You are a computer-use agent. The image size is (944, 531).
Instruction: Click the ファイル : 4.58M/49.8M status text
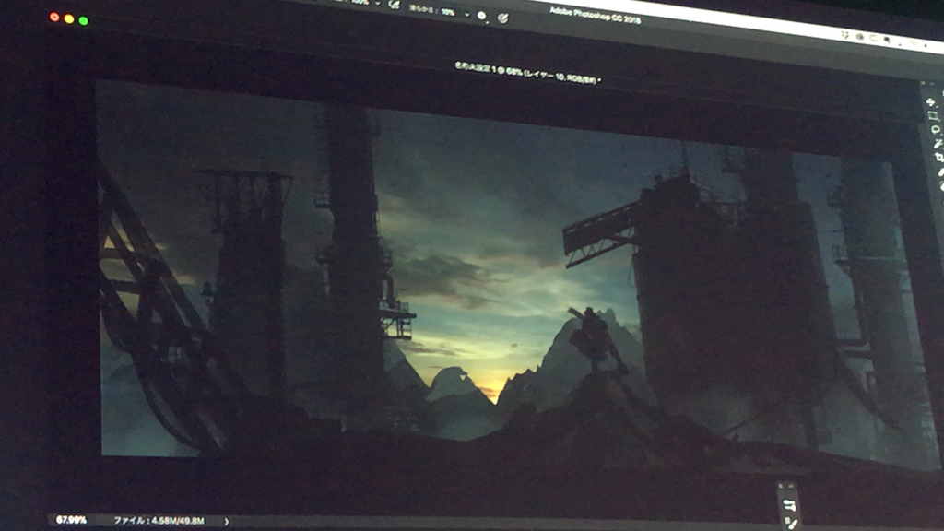click(159, 521)
